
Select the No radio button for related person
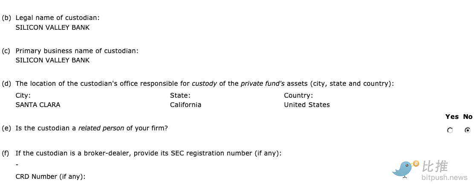point(467,130)
